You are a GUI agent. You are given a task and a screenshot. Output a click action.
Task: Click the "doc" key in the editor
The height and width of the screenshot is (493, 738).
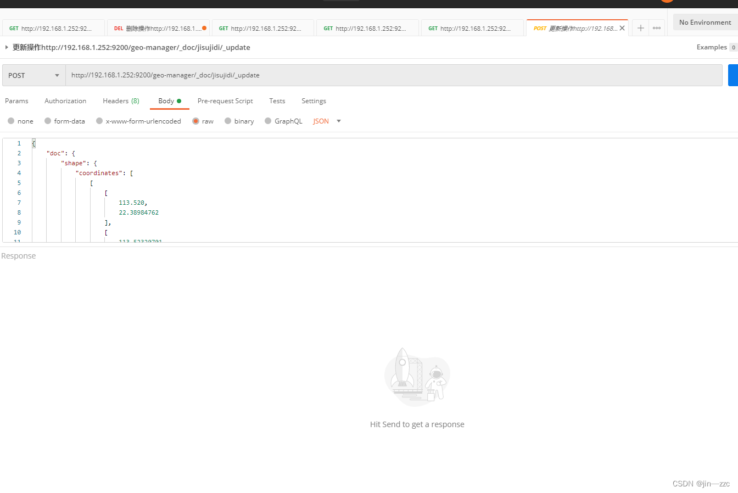pos(55,153)
